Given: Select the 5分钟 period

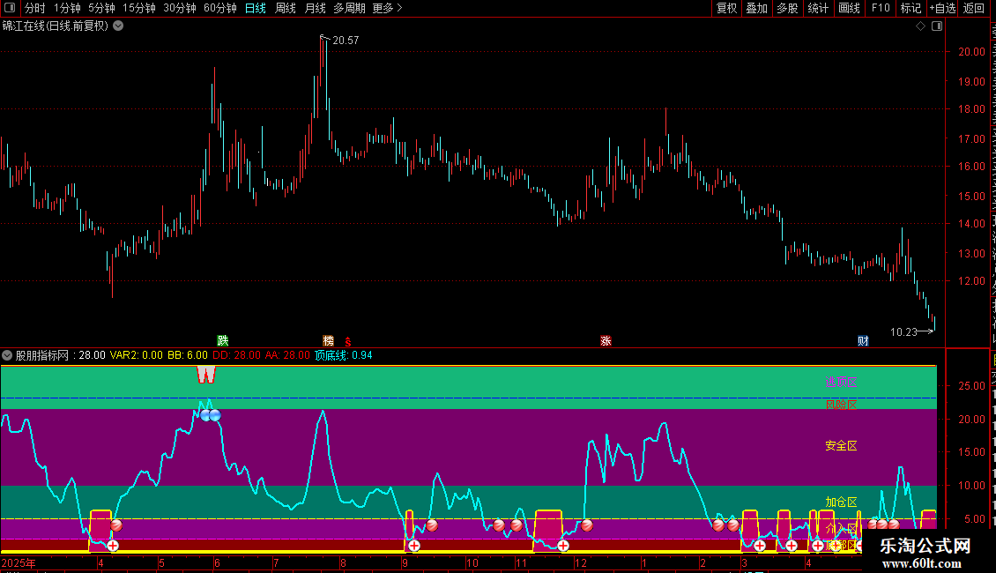Looking at the screenshot, I should tap(101, 8).
